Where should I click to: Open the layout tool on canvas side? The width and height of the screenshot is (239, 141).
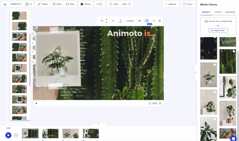[x=33, y=34]
